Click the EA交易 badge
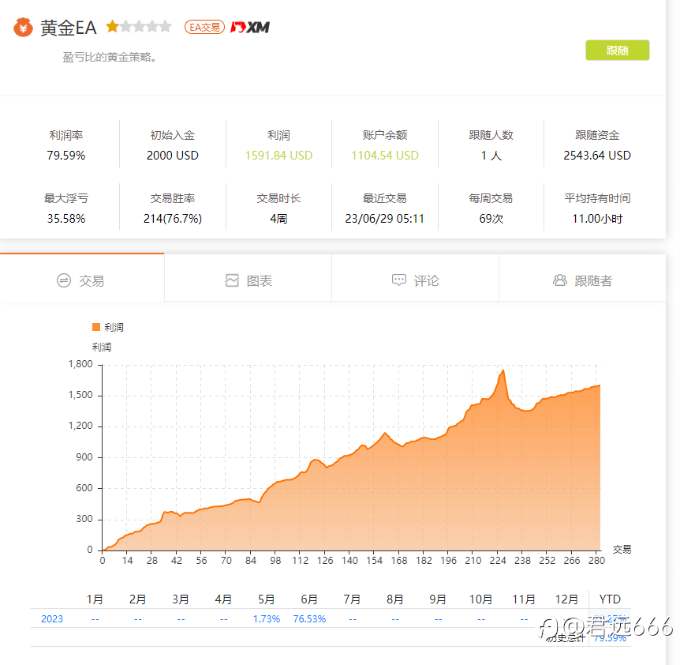680x665 pixels. click(x=204, y=28)
